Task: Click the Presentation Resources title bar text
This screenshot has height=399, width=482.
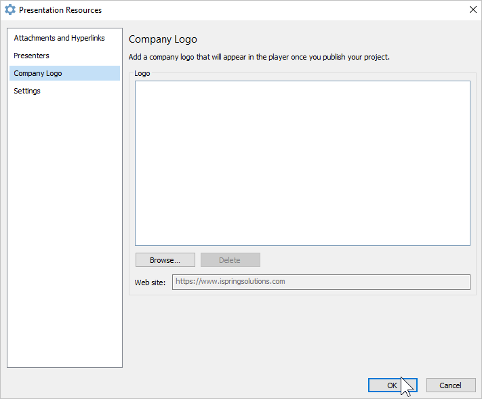Action: click(x=60, y=10)
